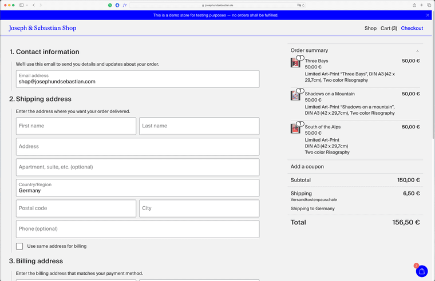
Task: Go back to the previous page
Action: 34,5
